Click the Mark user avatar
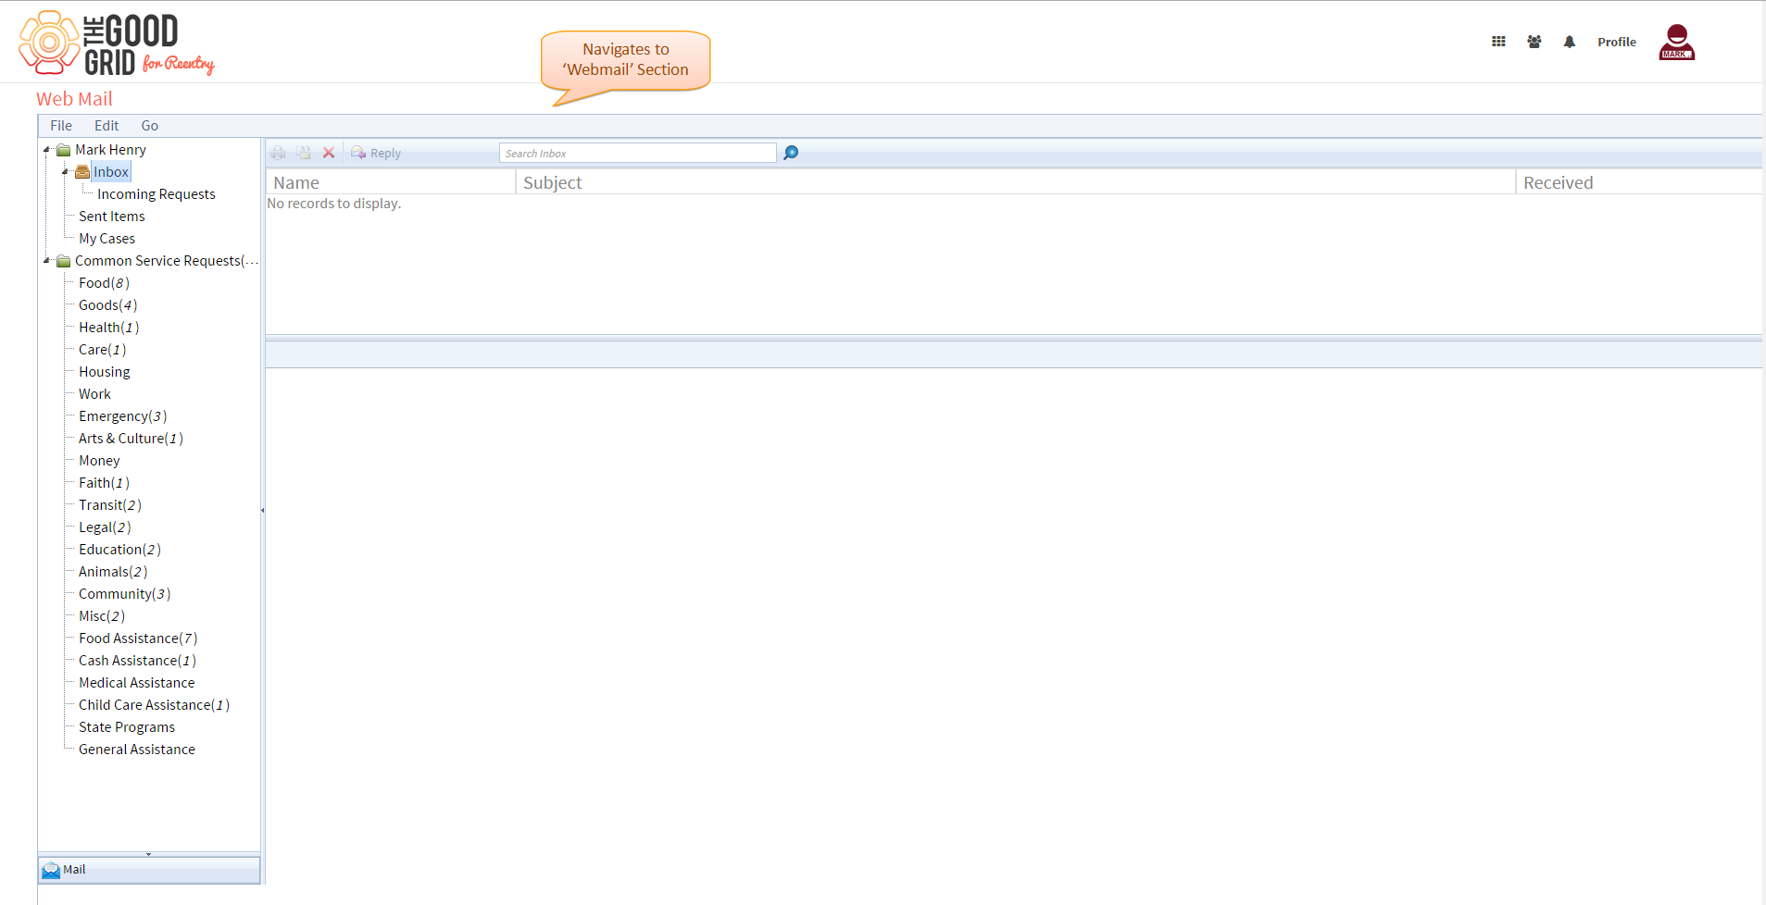 pos(1677,43)
